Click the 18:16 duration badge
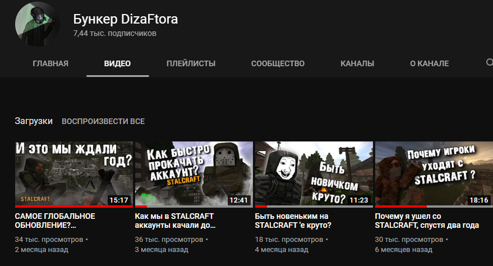 pyautogui.click(x=479, y=200)
